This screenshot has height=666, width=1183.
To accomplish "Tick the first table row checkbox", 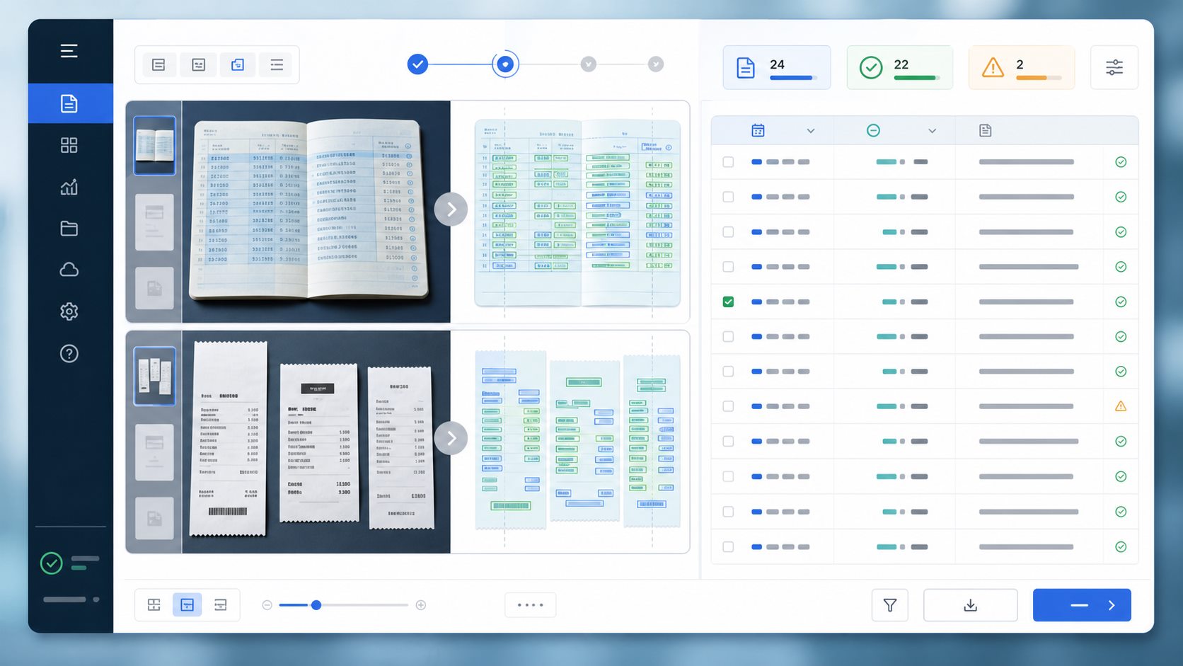I will point(728,162).
